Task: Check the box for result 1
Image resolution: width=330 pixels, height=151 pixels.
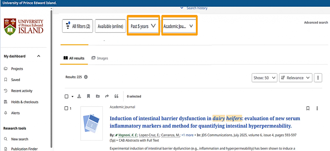Action: pyautogui.click(x=66, y=109)
